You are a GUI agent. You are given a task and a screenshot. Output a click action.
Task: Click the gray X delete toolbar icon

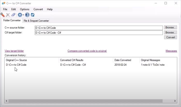coord(8,15)
